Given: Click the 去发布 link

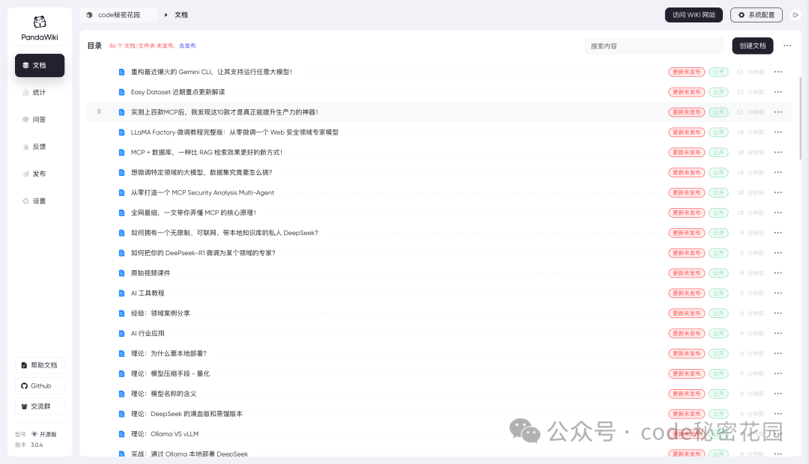Looking at the screenshot, I should click(x=187, y=46).
